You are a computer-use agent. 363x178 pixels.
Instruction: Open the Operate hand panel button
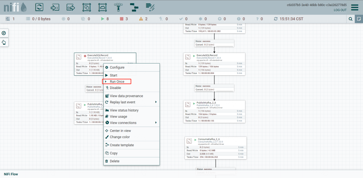click(4, 42)
